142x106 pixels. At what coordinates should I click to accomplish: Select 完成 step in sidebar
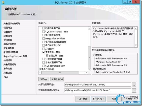pos(6,77)
